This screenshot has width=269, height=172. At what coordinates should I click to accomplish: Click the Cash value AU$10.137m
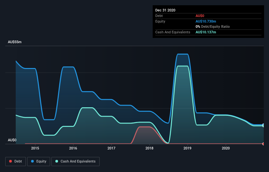coord(206,32)
